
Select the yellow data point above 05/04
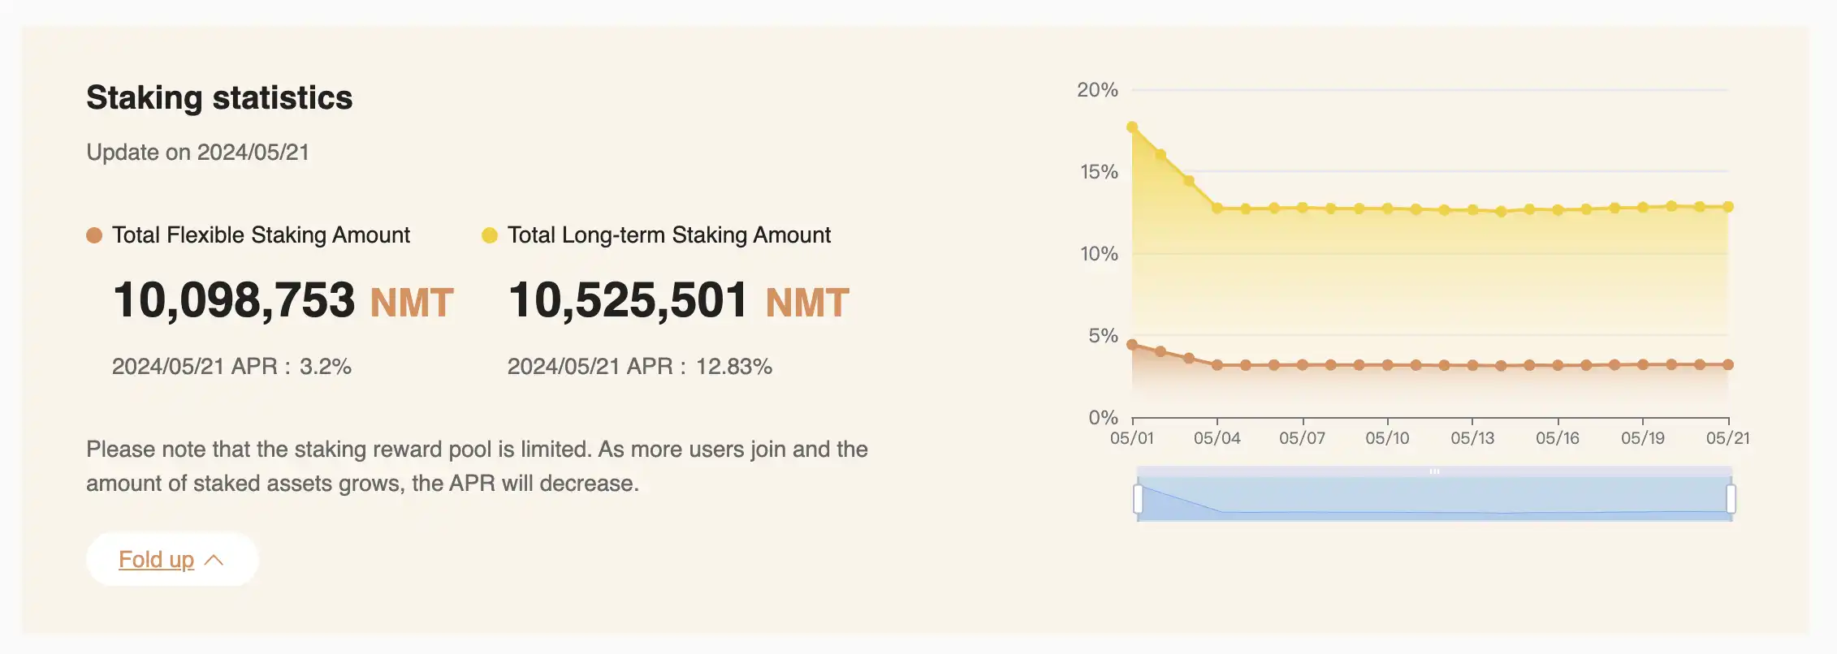pyautogui.click(x=1217, y=209)
